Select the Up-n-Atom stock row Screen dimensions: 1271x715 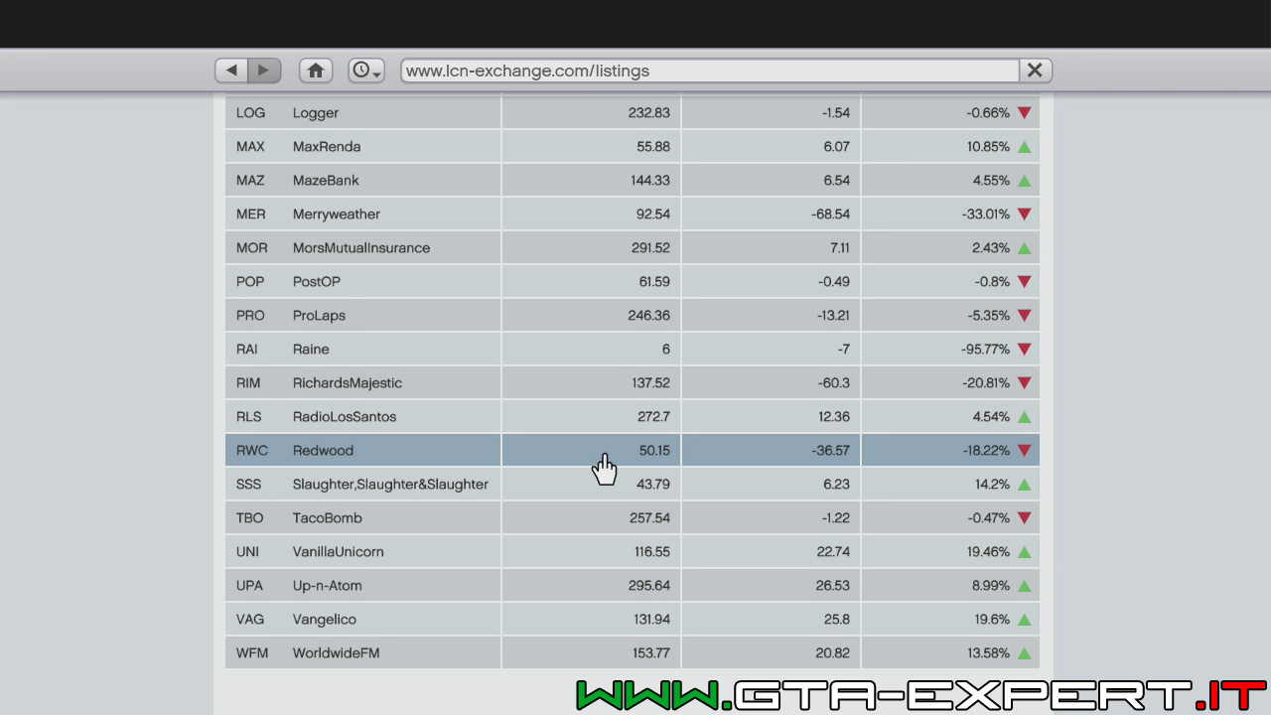633,586
